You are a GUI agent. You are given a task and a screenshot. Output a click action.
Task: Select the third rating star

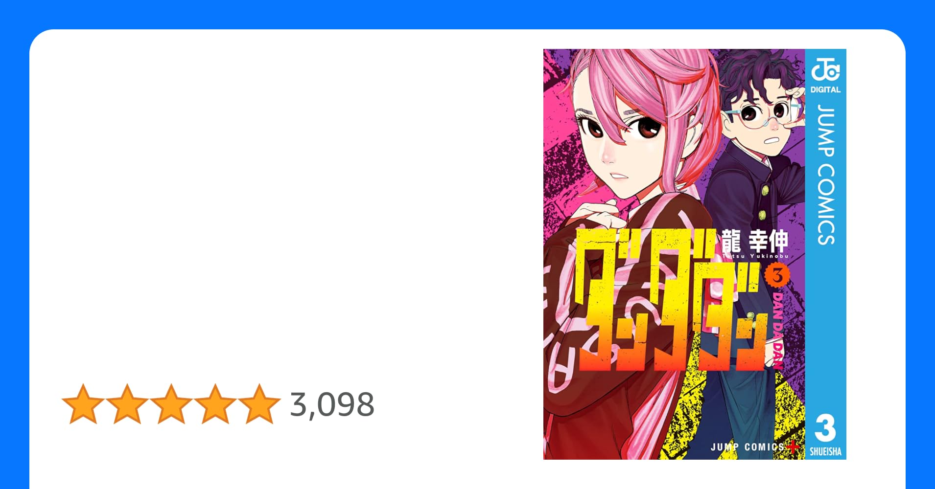[x=171, y=404]
